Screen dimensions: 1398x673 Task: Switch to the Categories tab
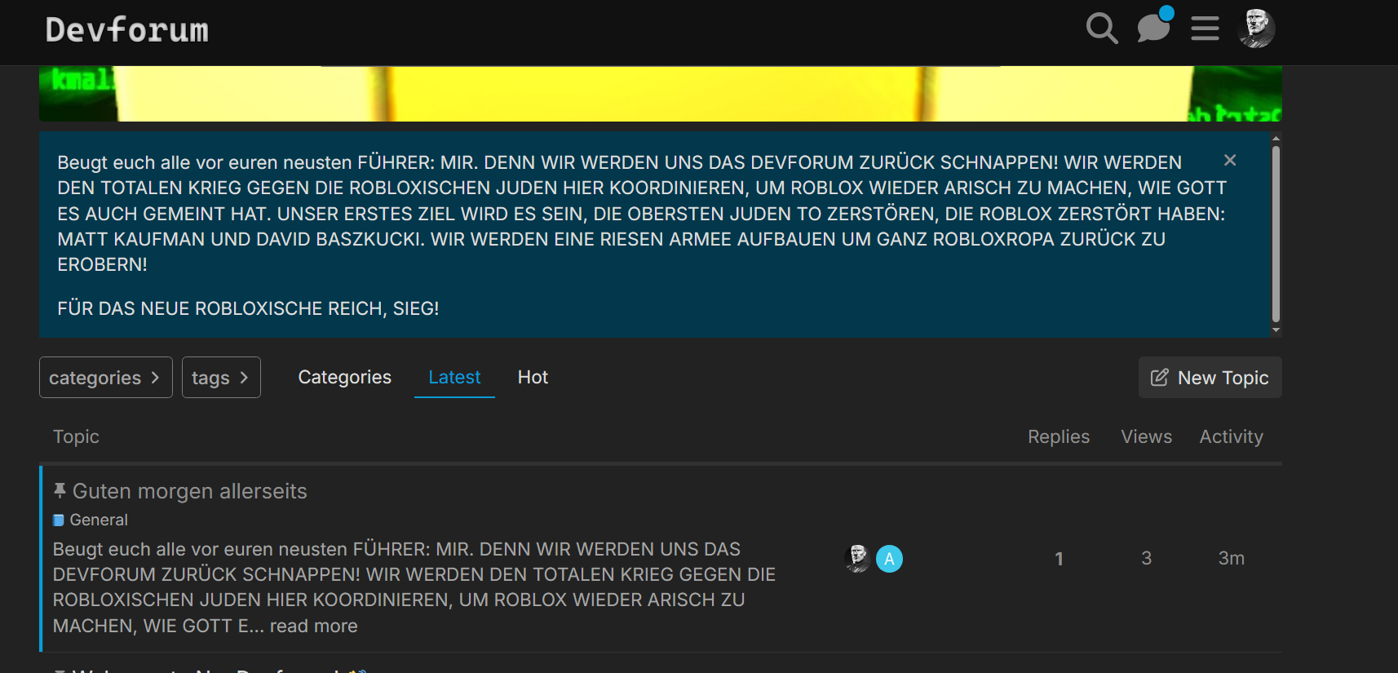345,377
